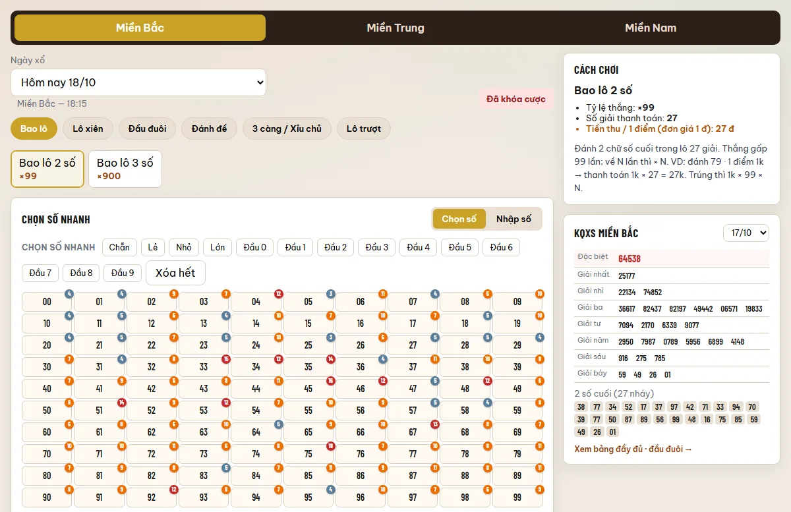Open the Ngày xổ date dropdown

coord(138,82)
